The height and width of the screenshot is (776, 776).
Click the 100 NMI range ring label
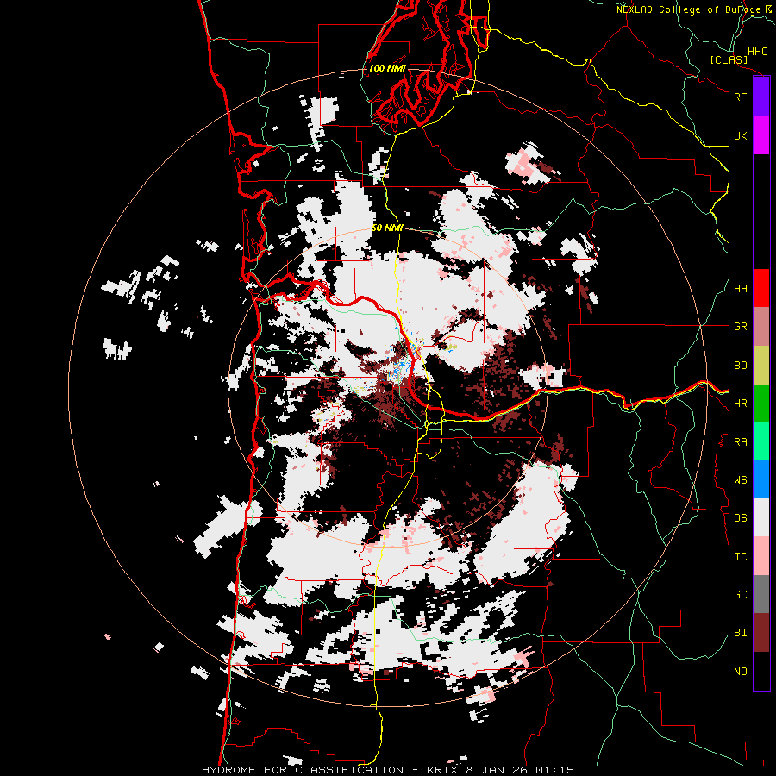coord(387,68)
